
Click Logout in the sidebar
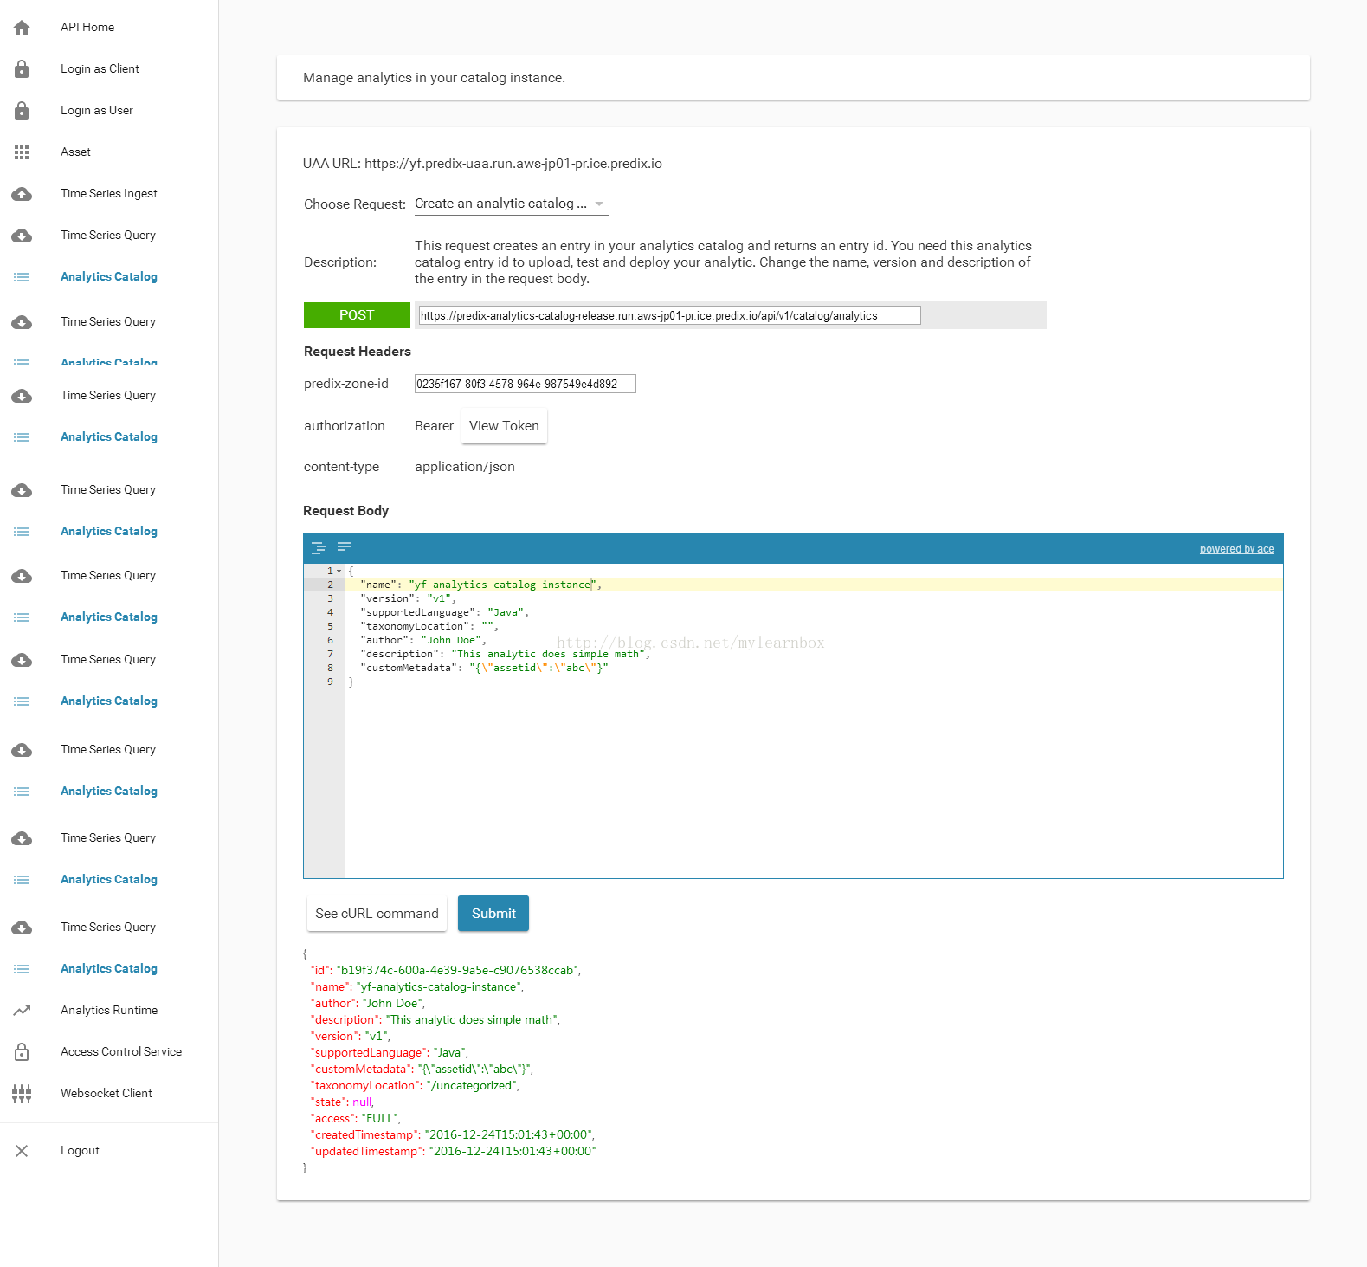(80, 1151)
